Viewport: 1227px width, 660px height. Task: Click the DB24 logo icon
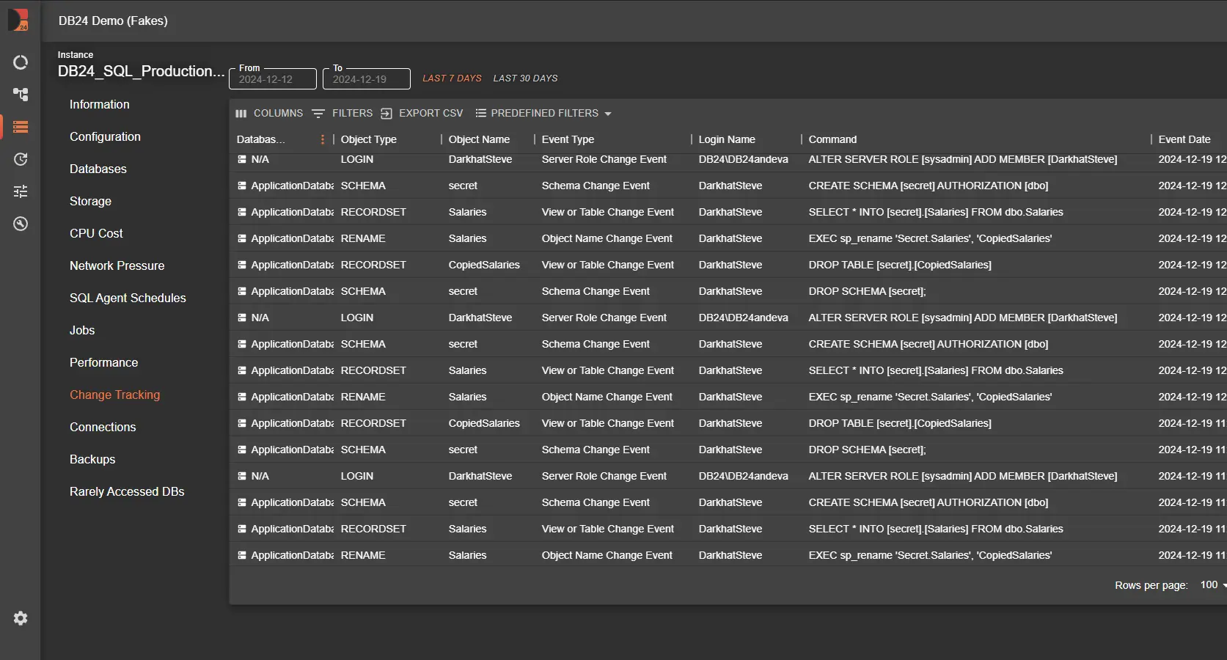(x=19, y=20)
